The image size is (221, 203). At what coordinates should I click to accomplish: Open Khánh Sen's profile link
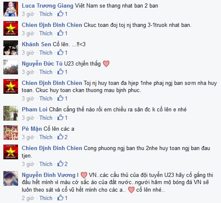click(36, 45)
